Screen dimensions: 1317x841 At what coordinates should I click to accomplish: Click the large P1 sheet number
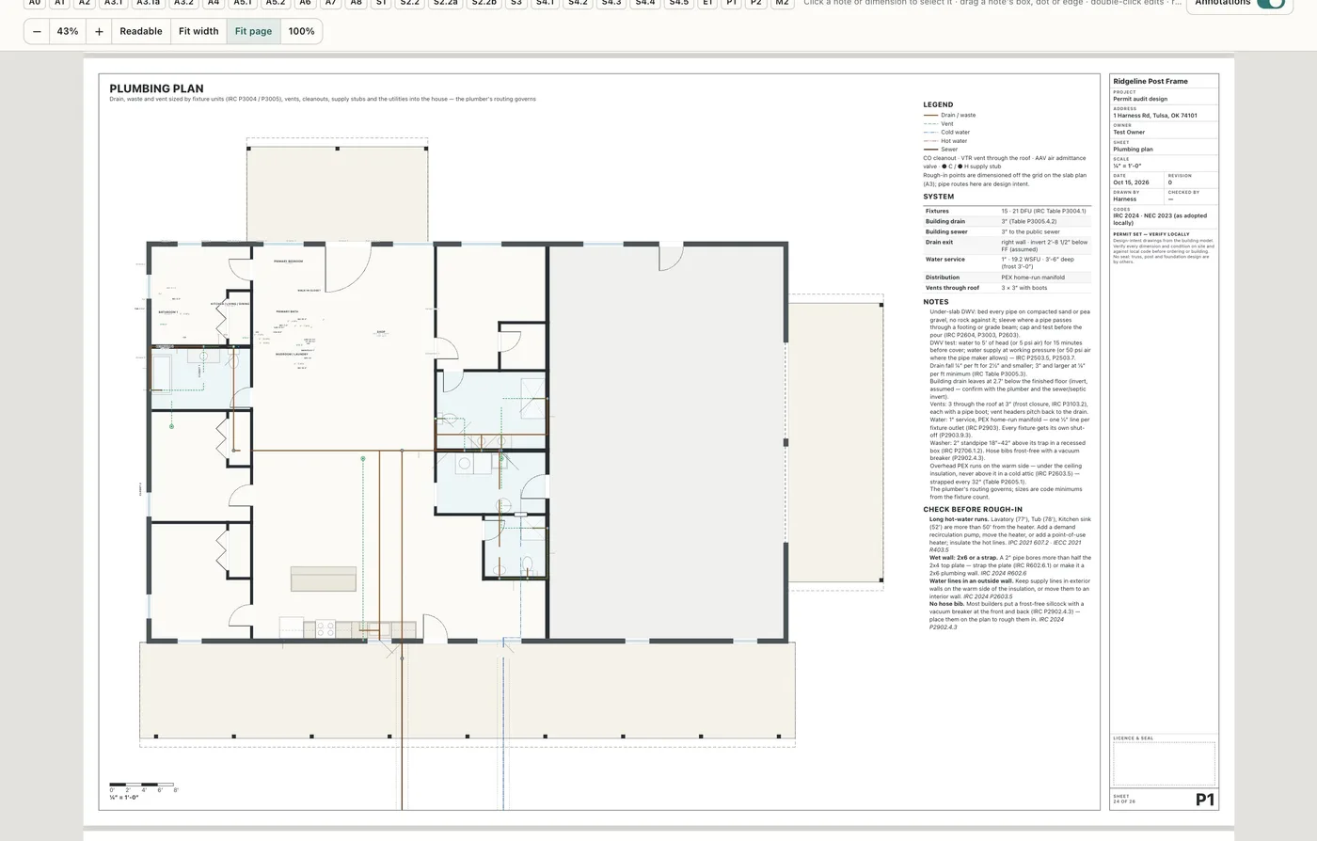tap(1205, 800)
